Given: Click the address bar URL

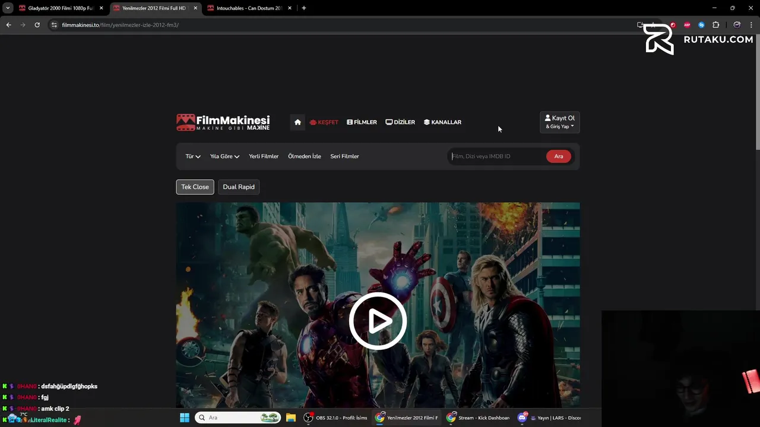Looking at the screenshot, I should 120,25.
